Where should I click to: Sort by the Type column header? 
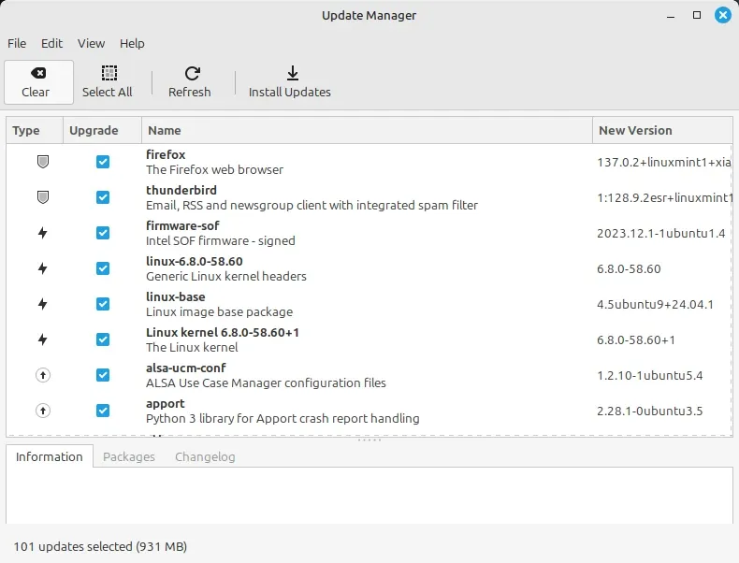(35, 131)
